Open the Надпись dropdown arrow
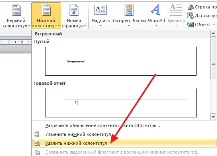 click(x=100, y=26)
